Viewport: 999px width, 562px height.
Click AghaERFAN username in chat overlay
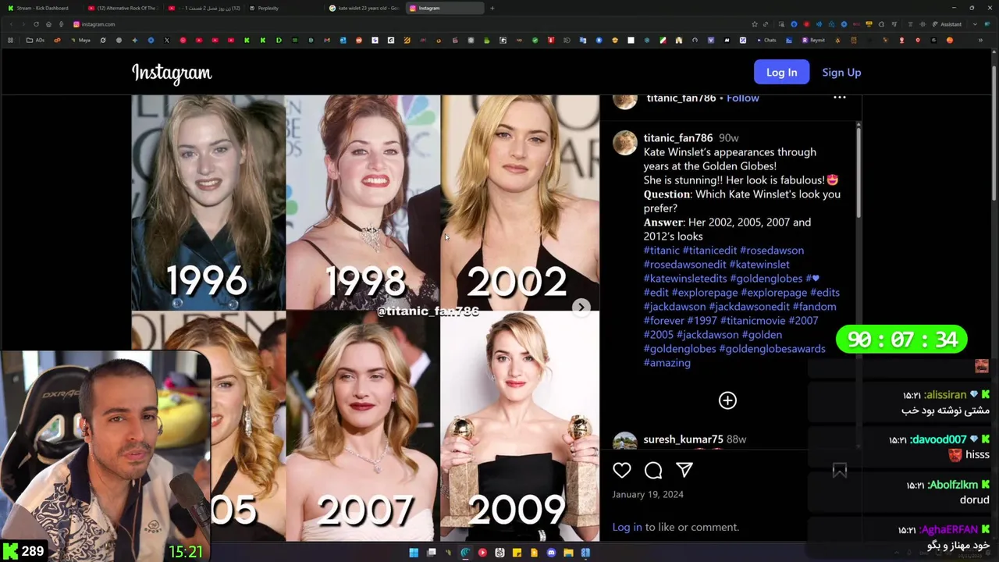point(948,529)
